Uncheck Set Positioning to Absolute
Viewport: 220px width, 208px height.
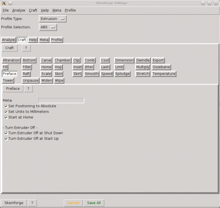click(6, 106)
